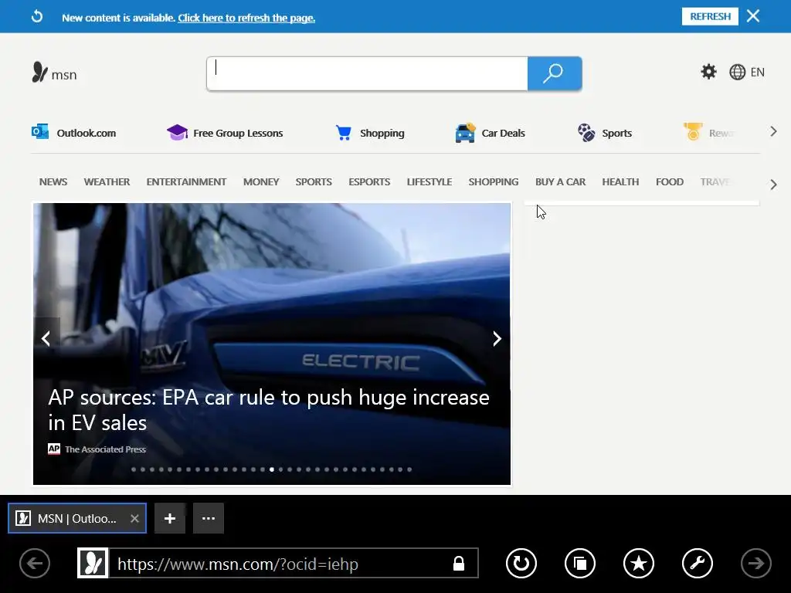The image size is (791, 593).
Task: Open Free Group Lessons shortcut
Action: click(225, 133)
